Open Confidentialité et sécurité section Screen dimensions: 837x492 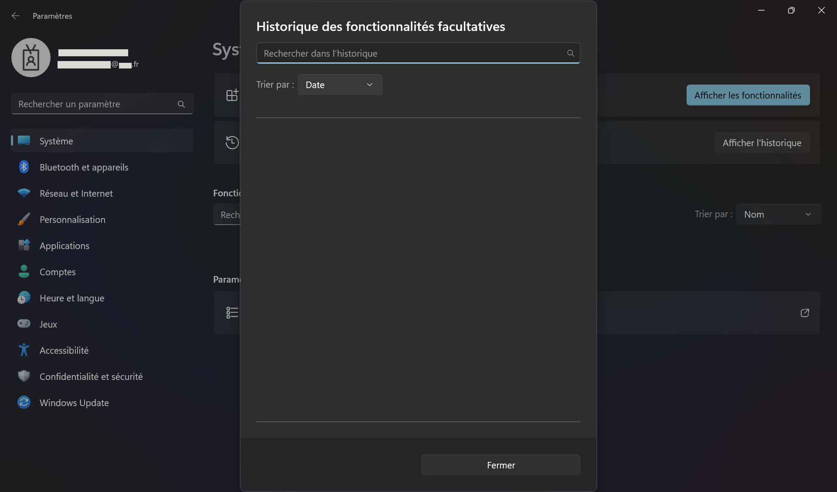tap(91, 376)
